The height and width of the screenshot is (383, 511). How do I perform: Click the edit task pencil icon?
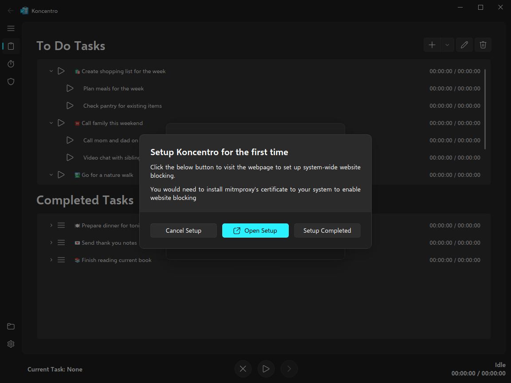pos(464,45)
